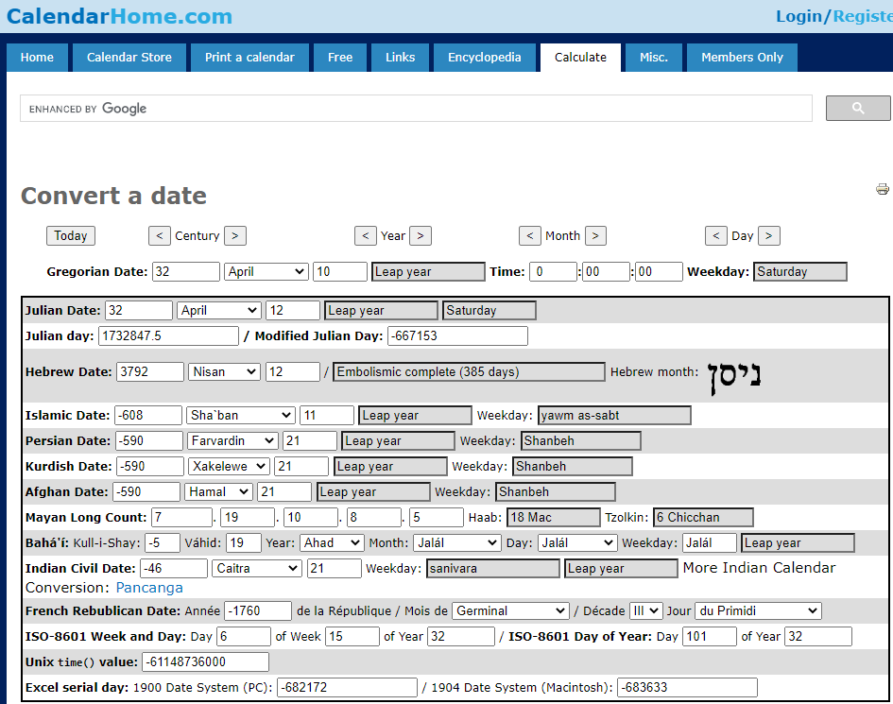Step back one year
Screen dimensions: 893x704
click(366, 236)
